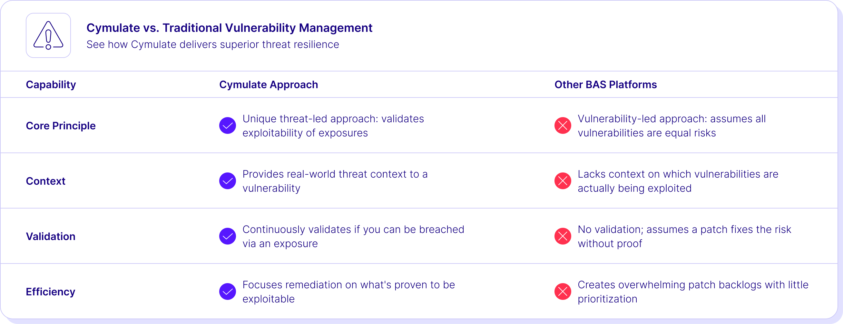843x324 pixels.
Task: Click the Core Principle row label
Action: (61, 126)
